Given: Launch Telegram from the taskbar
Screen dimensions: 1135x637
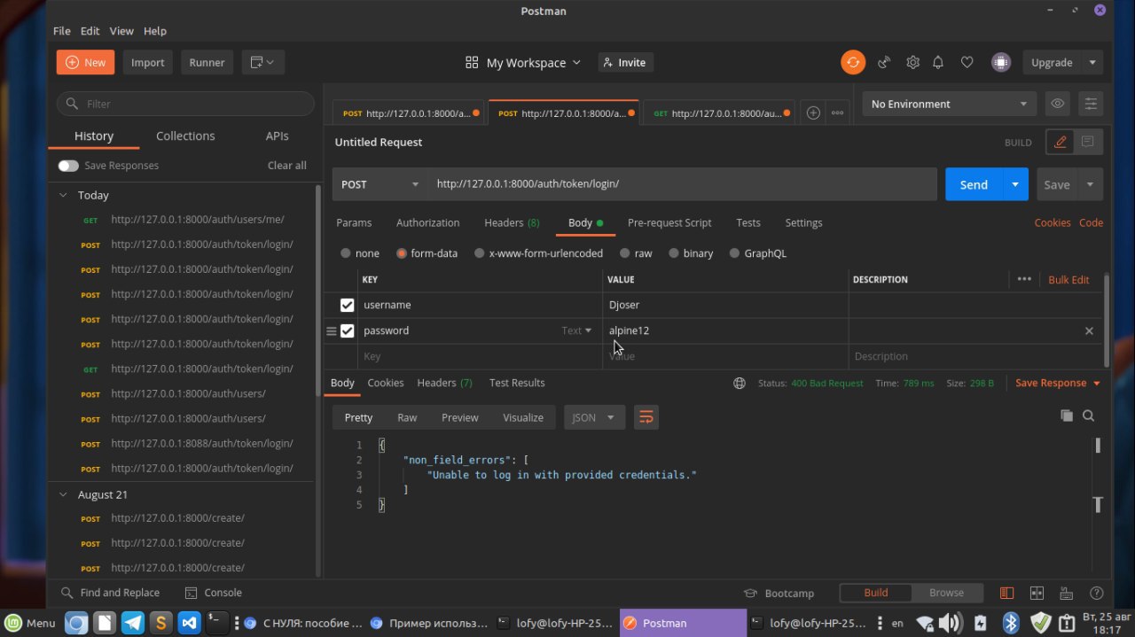Looking at the screenshot, I should (133, 623).
